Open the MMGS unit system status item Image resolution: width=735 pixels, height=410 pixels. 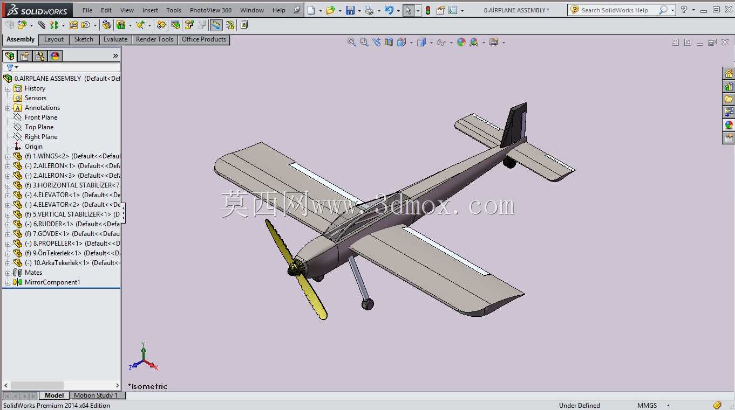[647, 405]
